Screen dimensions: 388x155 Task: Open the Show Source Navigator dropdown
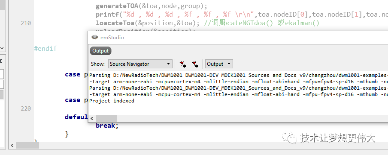click(140, 64)
